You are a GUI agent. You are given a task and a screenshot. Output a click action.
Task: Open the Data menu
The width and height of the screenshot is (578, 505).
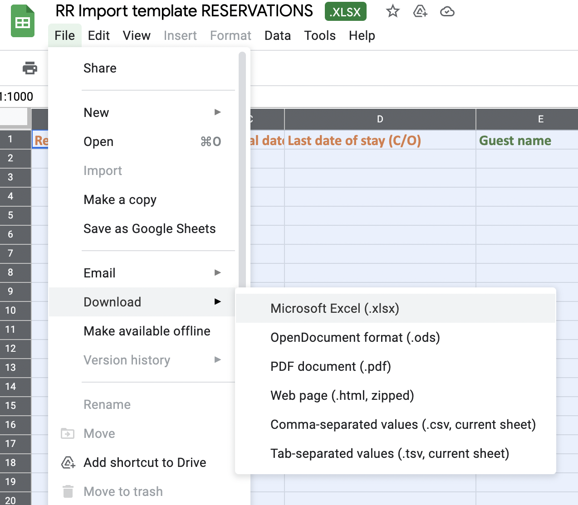278,35
